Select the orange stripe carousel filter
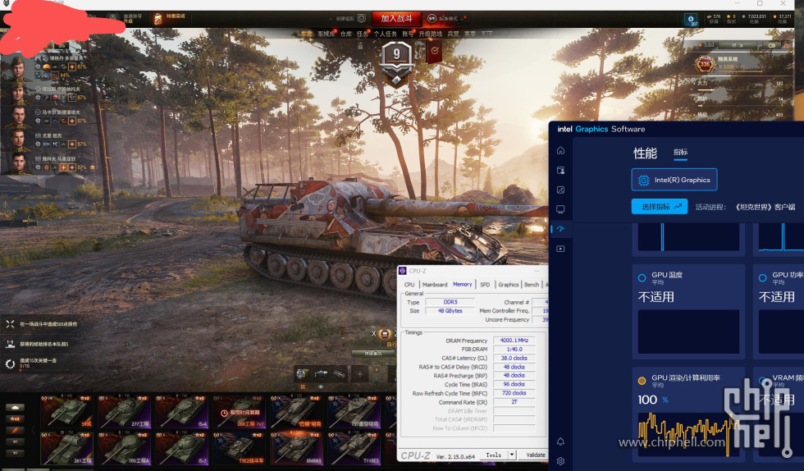This screenshot has width=804, height=471. pos(15,430)
